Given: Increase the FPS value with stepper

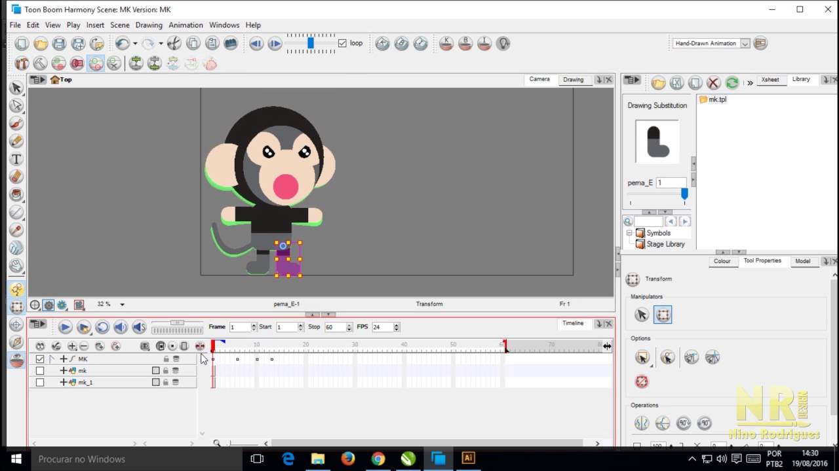Looking at the screenshot, I should pos(397,324).
